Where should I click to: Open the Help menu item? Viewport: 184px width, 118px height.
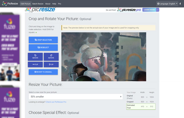point(54,4)
